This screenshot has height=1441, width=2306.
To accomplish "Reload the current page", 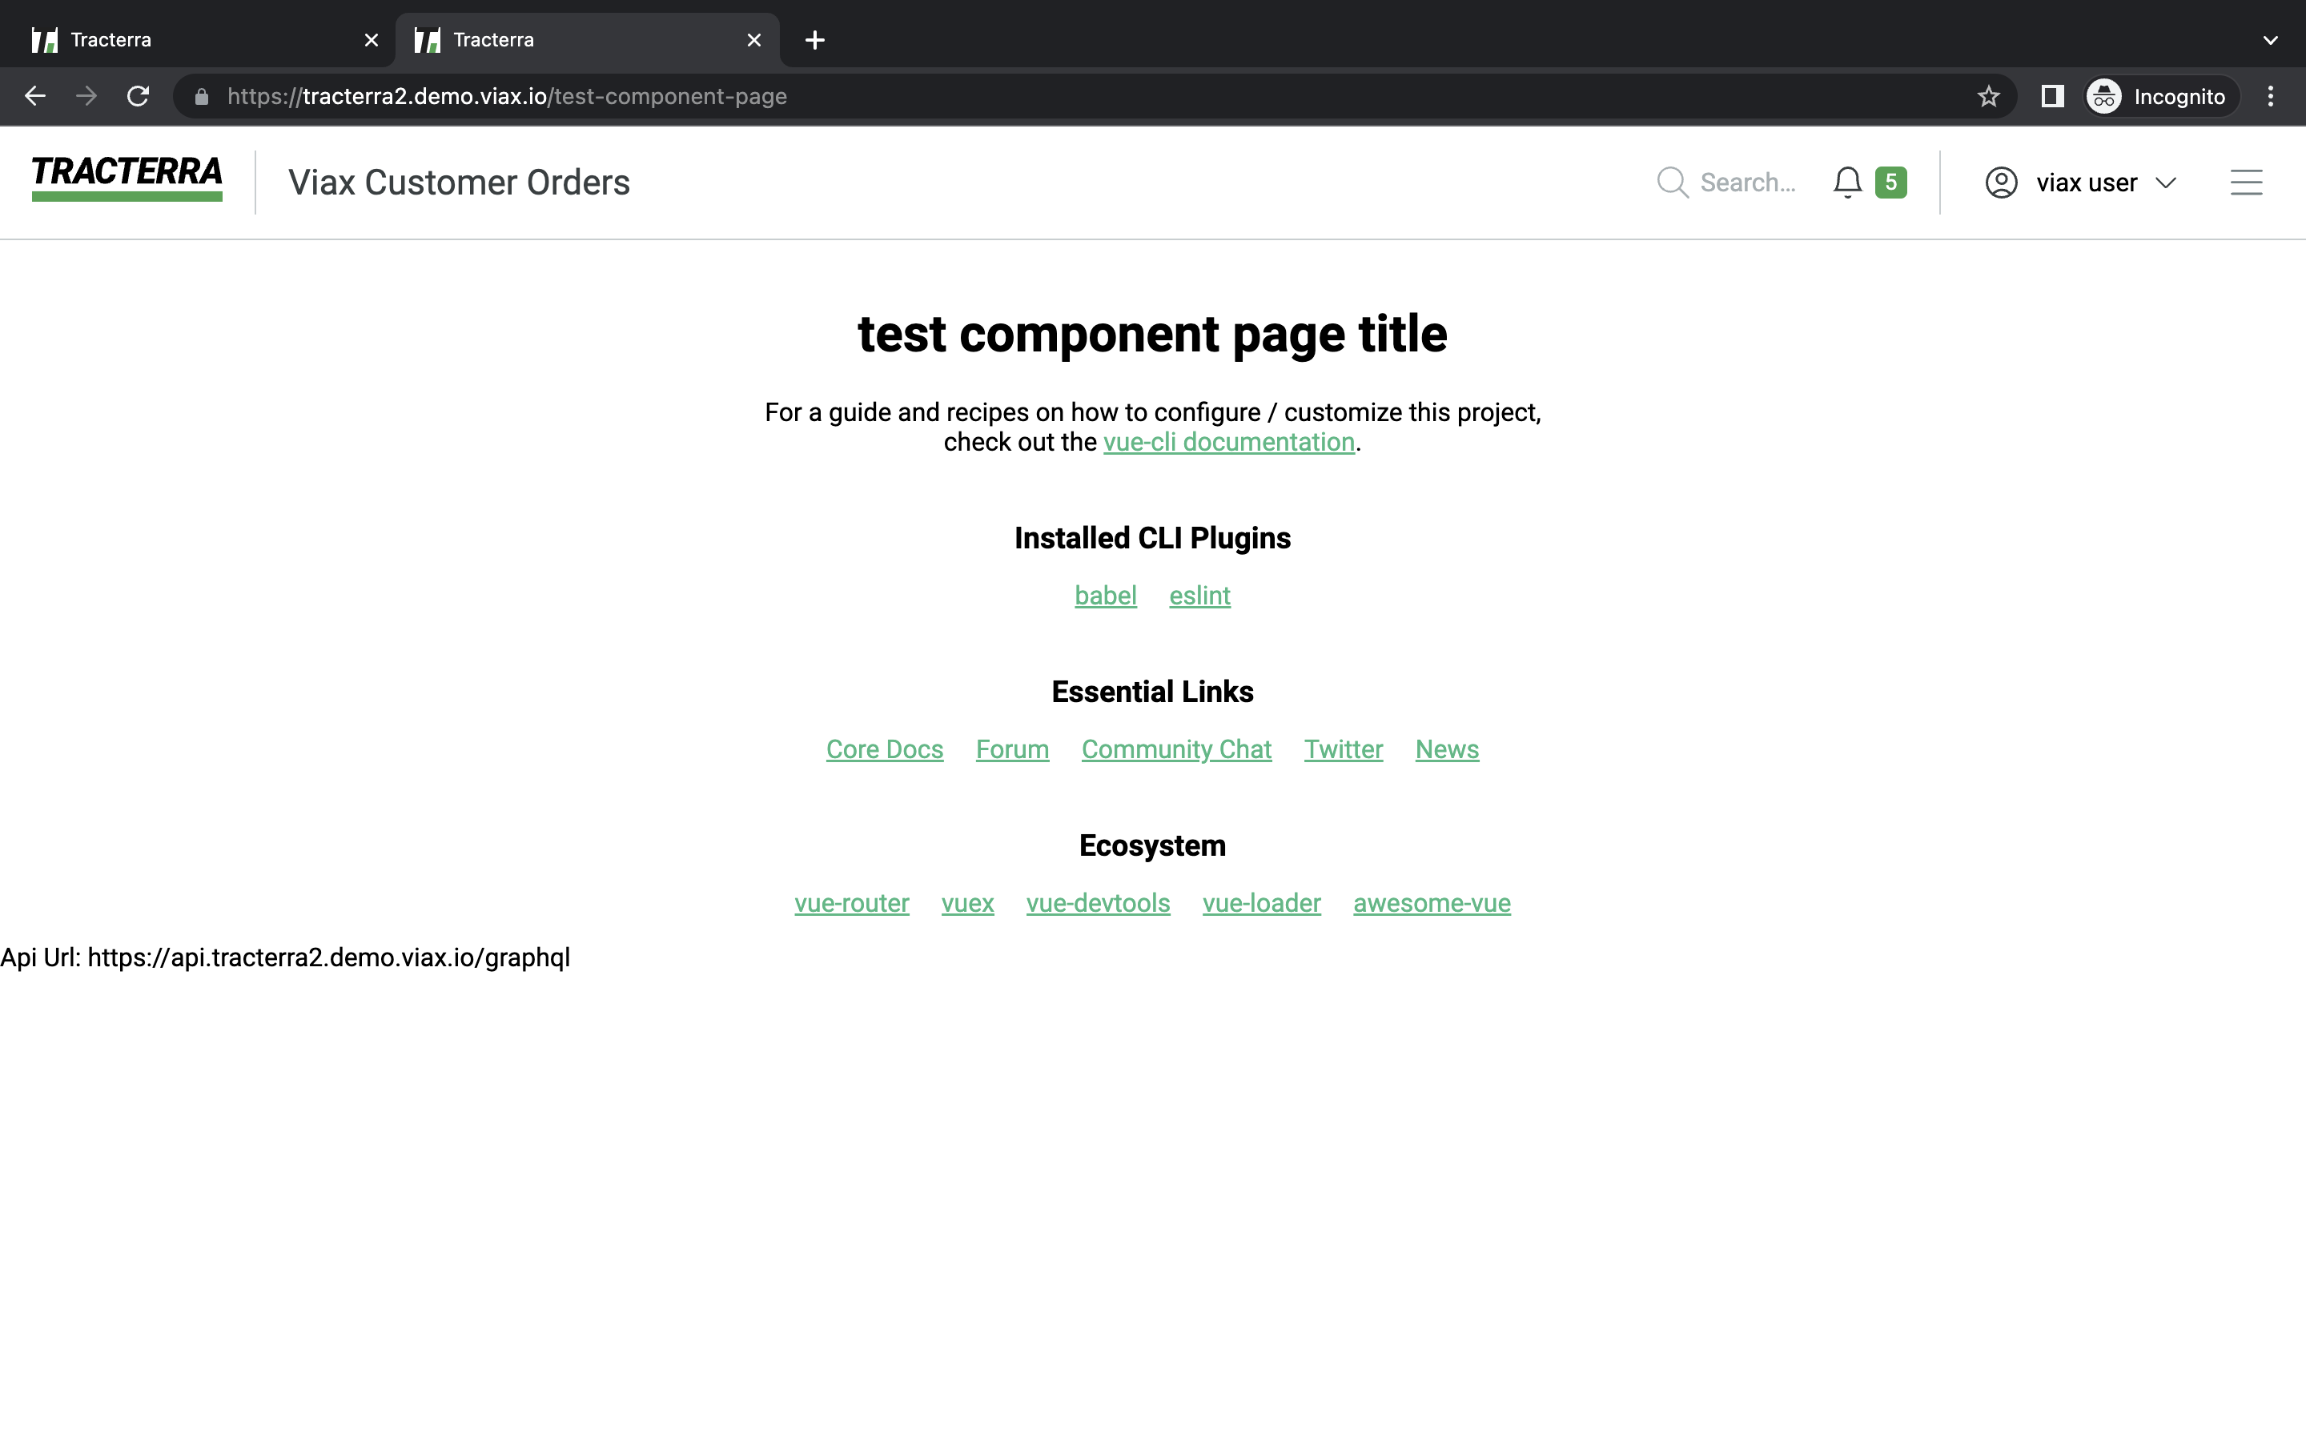I will [139, 96].
